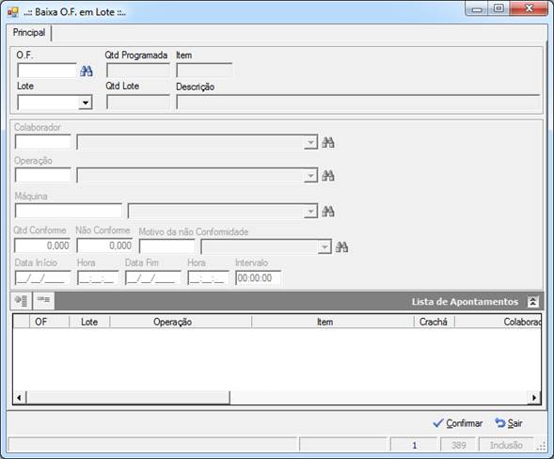Click the Lote column header in the grid
The width and height of the screenshot is (554, 459).
[x=89, y=322]
